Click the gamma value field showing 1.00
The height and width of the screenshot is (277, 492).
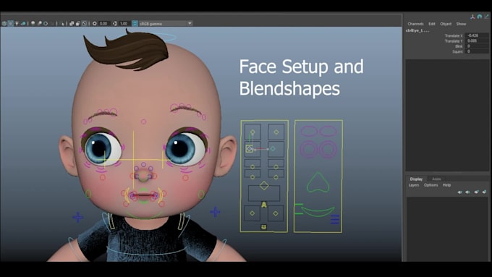click(124, 24)
